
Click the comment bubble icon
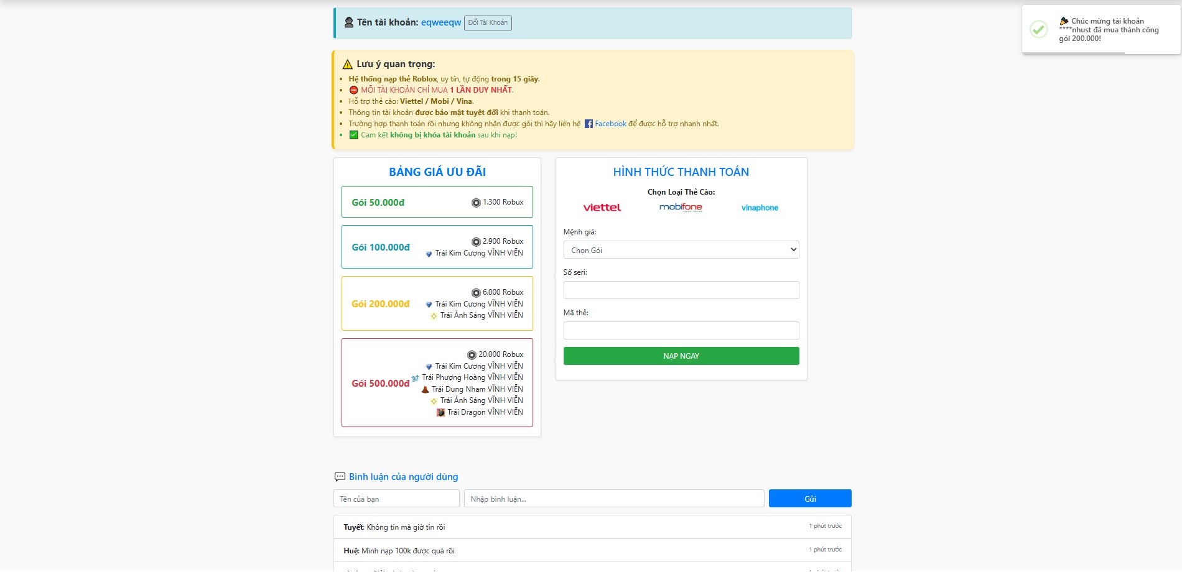point(340,477)
